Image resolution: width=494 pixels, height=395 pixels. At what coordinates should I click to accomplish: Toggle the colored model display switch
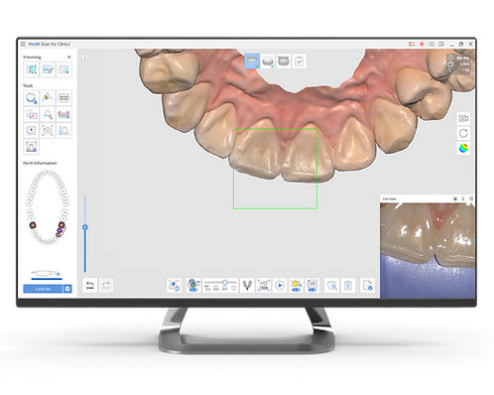[193, 285]
